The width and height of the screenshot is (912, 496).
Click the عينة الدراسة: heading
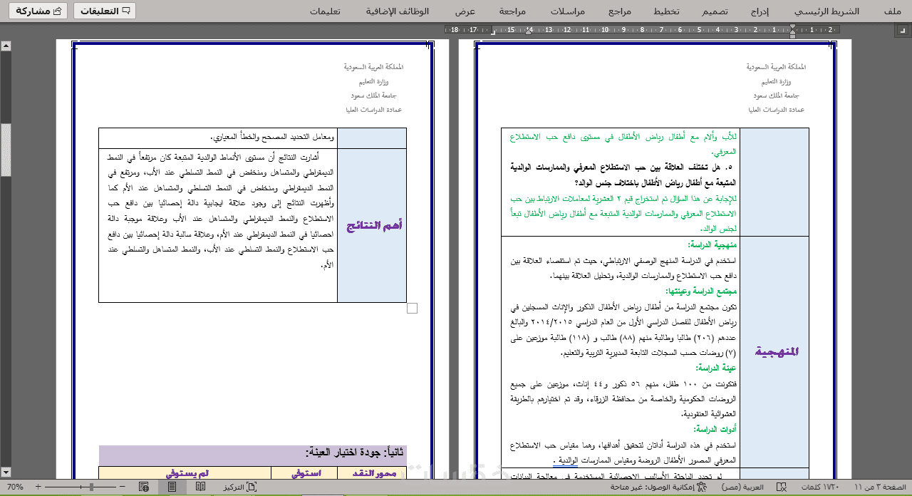[x=715, y=368]
